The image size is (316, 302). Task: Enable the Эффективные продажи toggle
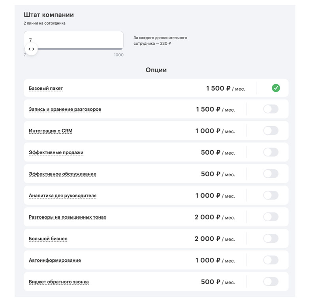point(271,152)
